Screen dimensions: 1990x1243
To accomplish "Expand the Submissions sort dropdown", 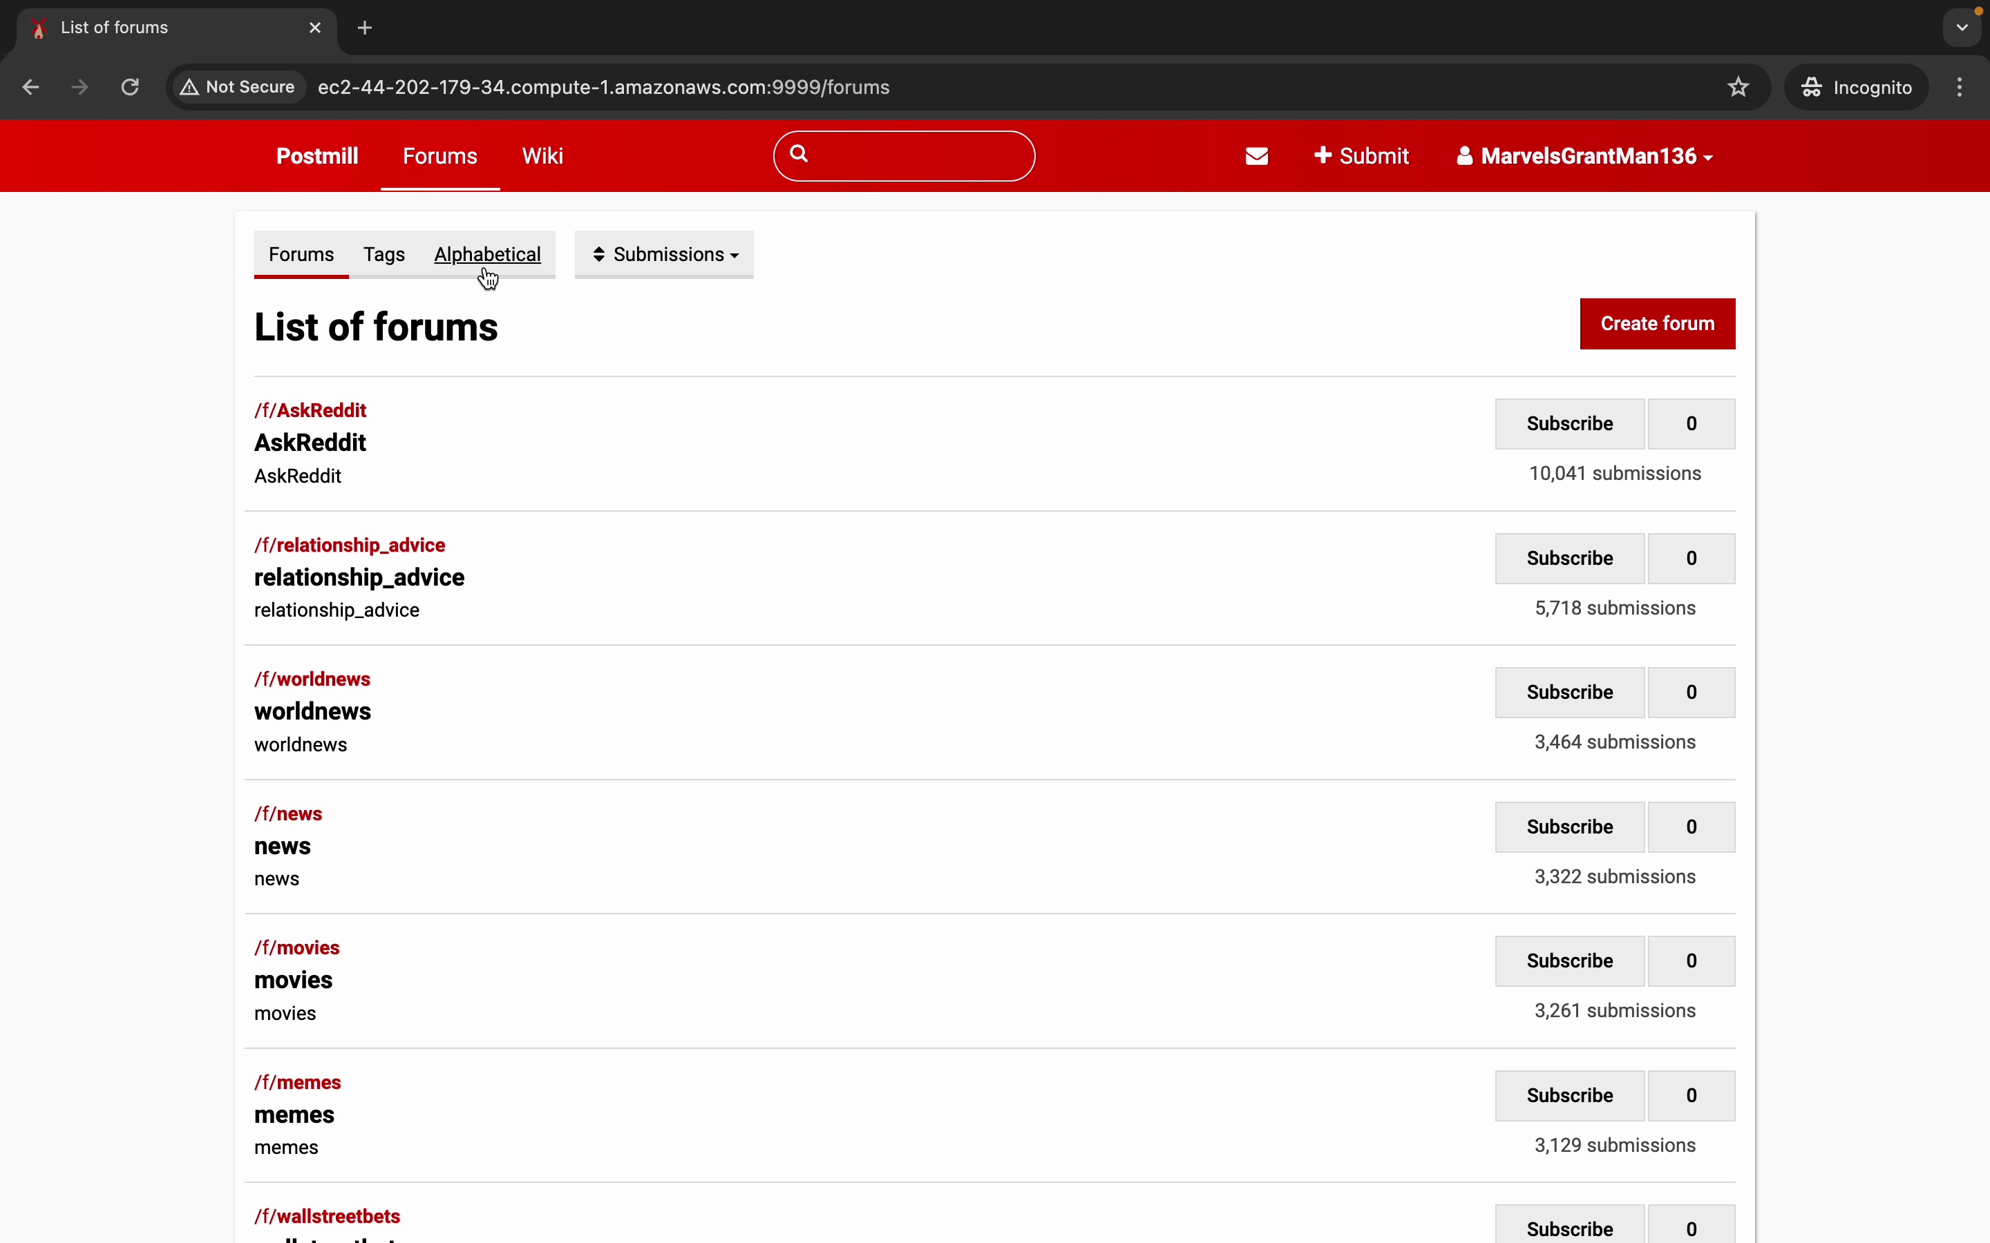I will [x=665, y=255].
